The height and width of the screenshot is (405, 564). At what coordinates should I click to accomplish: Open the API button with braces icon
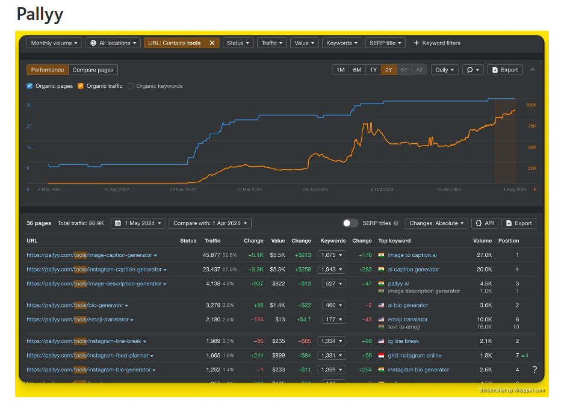point(485,223)
